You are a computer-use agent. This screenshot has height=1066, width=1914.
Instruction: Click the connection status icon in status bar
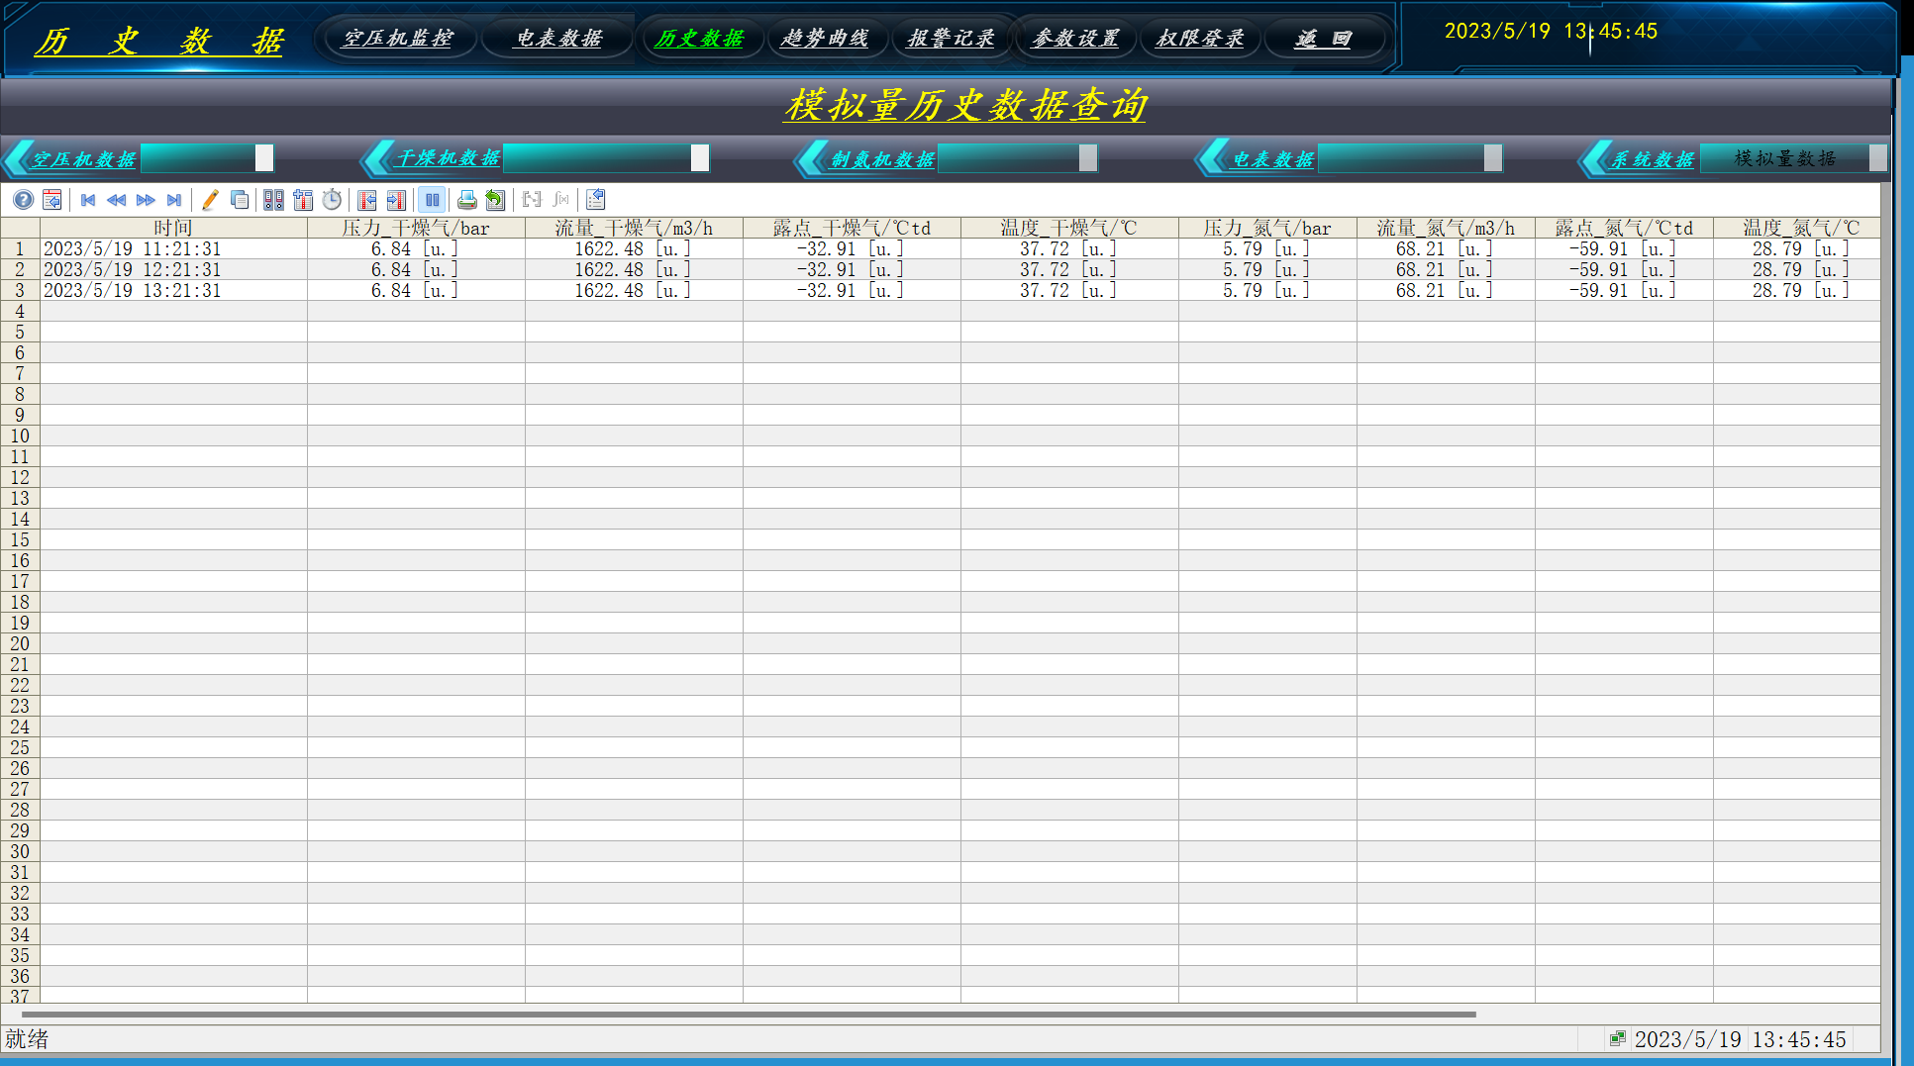point(1617,1039)
